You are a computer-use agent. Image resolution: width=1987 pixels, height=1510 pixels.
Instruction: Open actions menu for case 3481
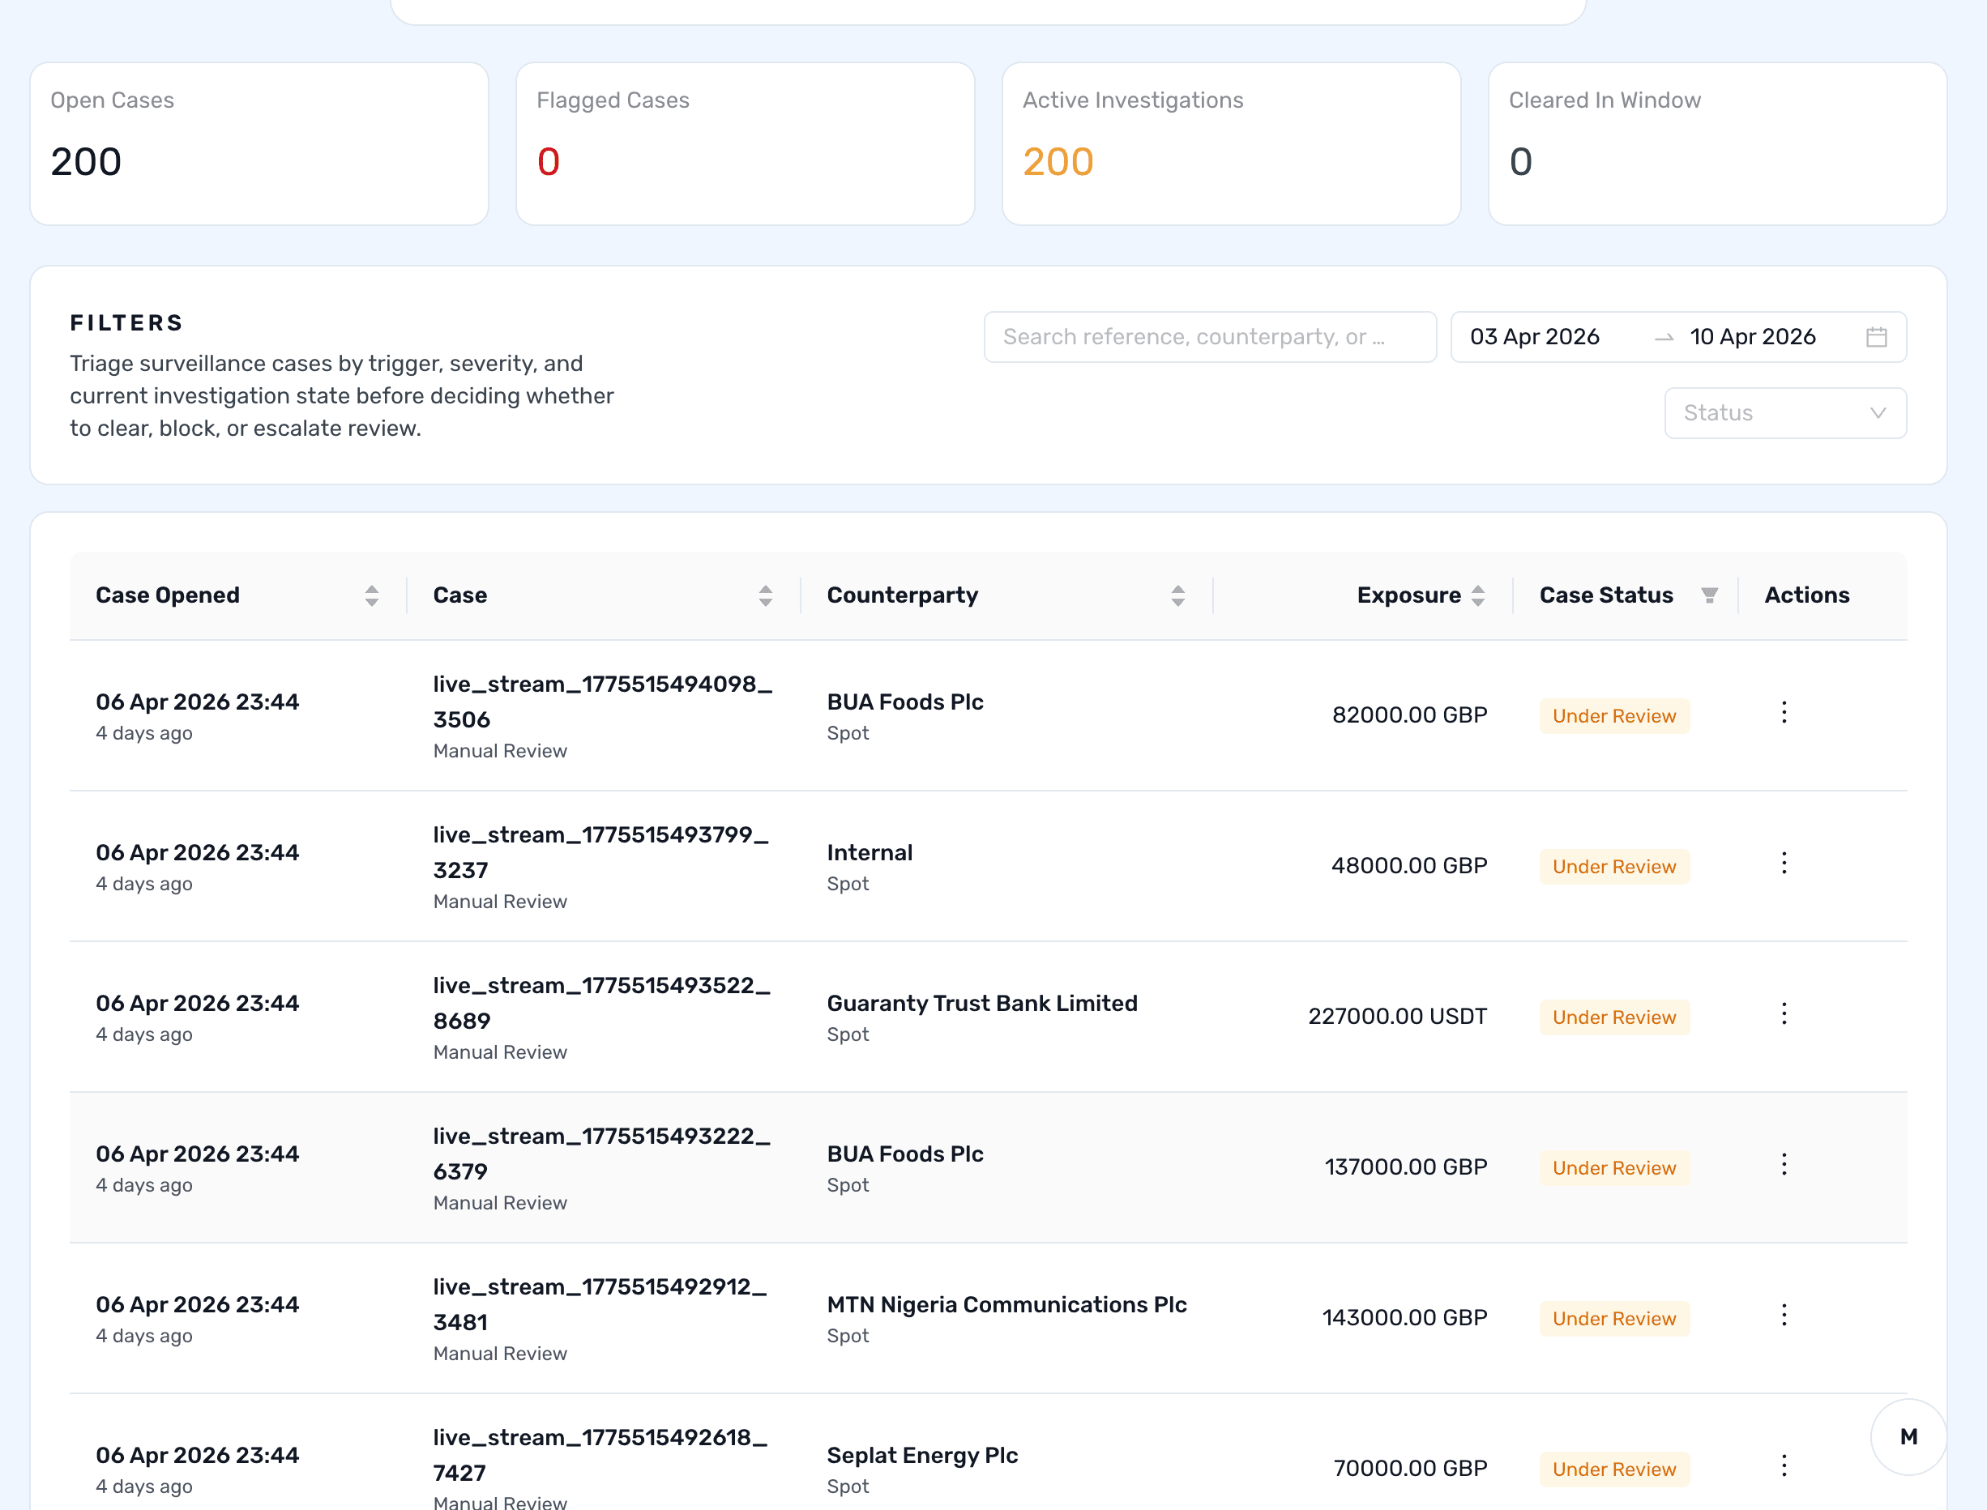click(x=1784, y=1316)
